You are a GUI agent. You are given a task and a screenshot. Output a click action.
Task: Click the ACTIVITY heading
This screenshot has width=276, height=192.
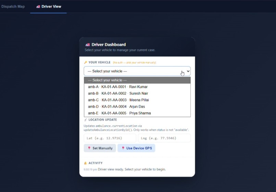[x=96, y=163]
